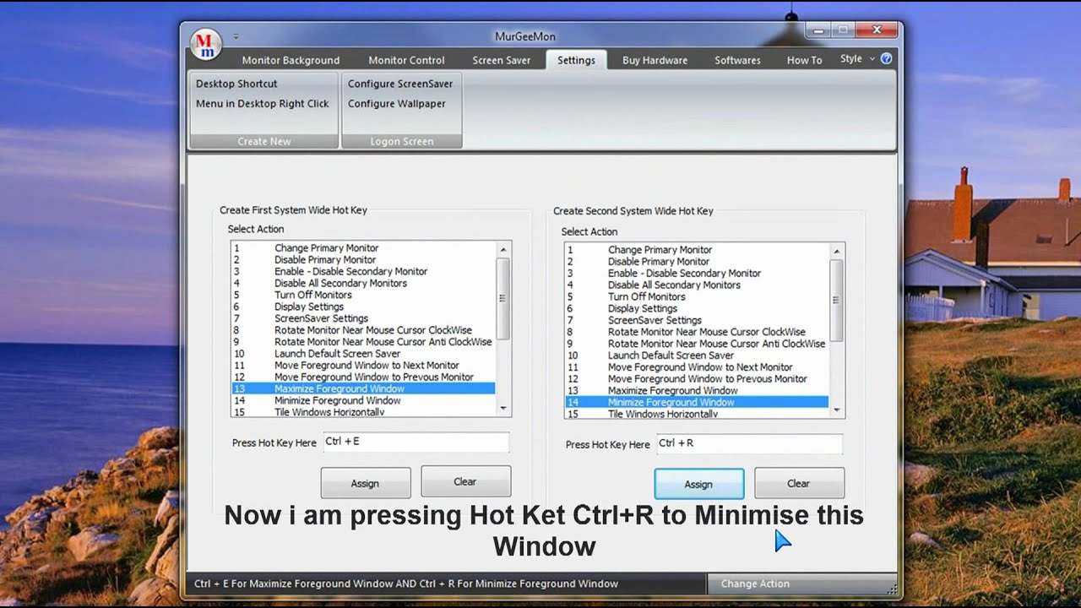Choose Move Foreground Window to Prevous Monitor, first list
Image resolution: width=1081 pixels, height=608 pixels.
coord(363,377)
